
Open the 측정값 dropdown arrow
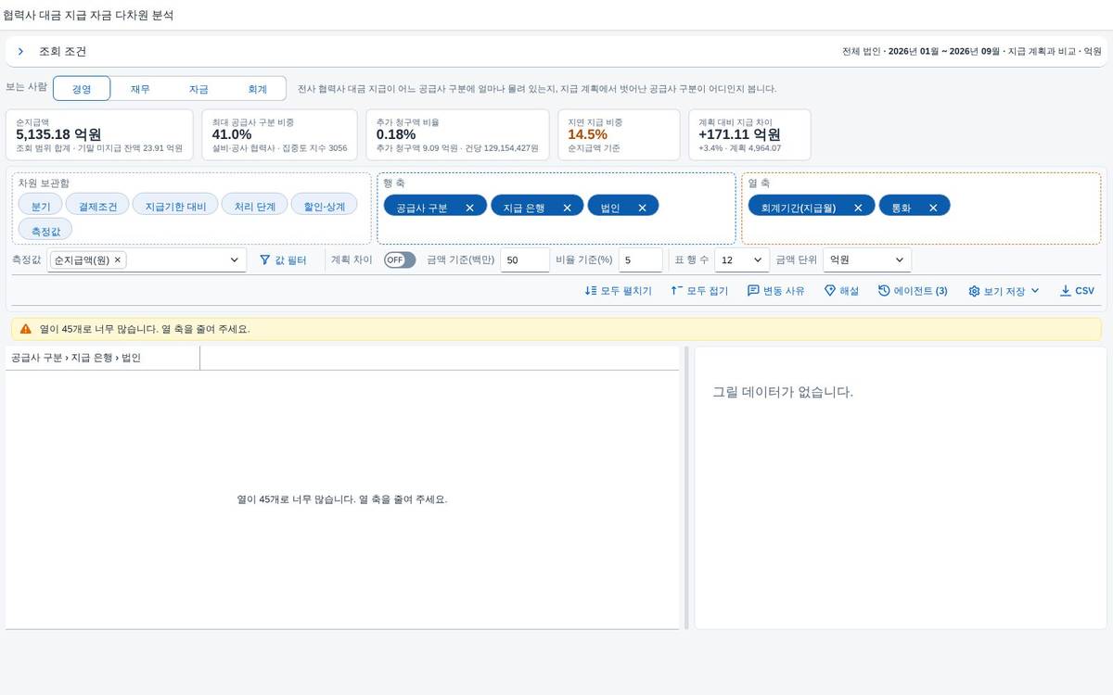pos(234,260)
